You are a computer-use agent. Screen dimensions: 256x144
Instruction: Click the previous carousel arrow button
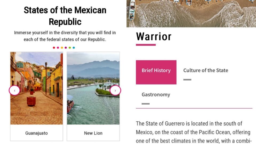[x=14, y=90]
